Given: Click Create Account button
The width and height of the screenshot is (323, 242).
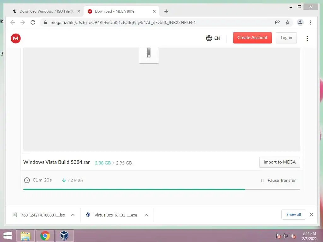Looking at the screenshot, I should [252, 38].
